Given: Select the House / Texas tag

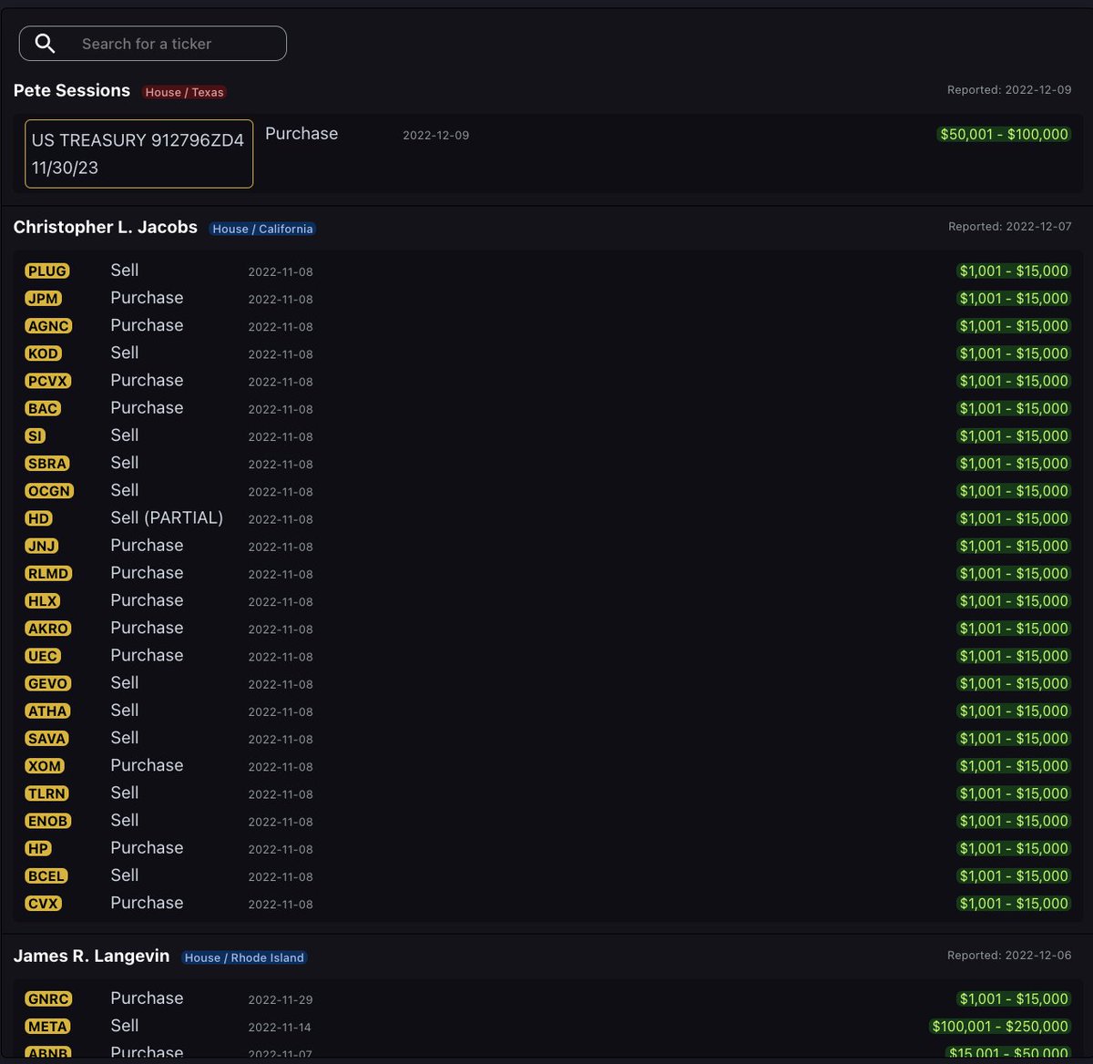Looking at the screenshot, I should pyautogui.click(x=184, y=92).
